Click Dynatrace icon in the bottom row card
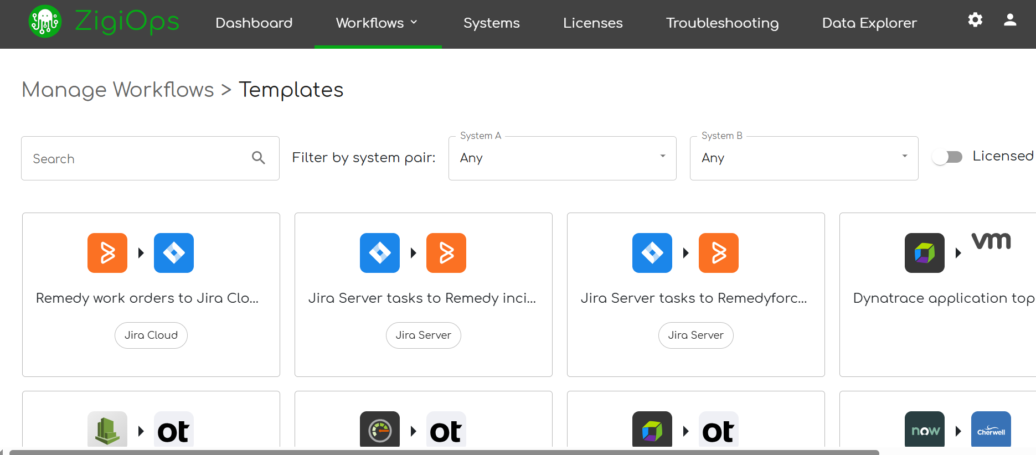 click(652, 429)
